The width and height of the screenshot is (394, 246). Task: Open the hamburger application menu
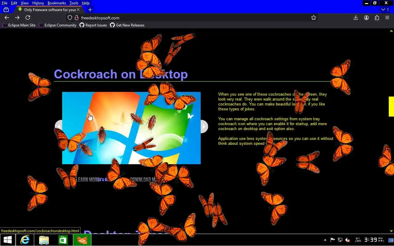[387, 18]
